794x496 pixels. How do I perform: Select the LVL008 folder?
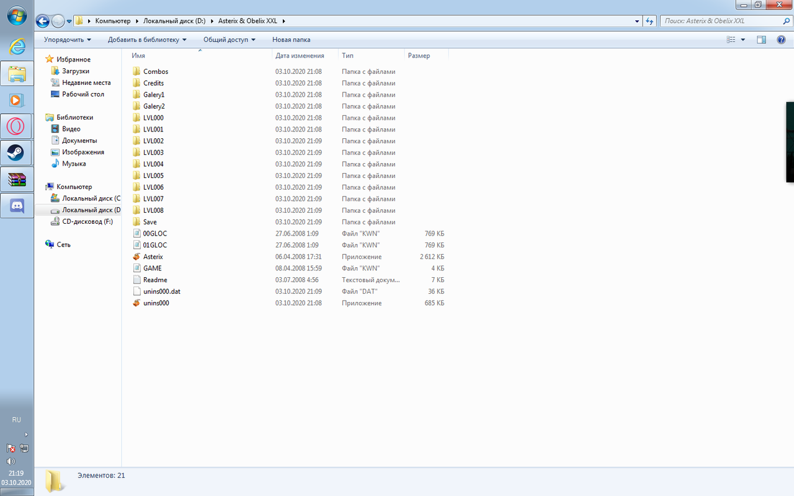(153, 210)
